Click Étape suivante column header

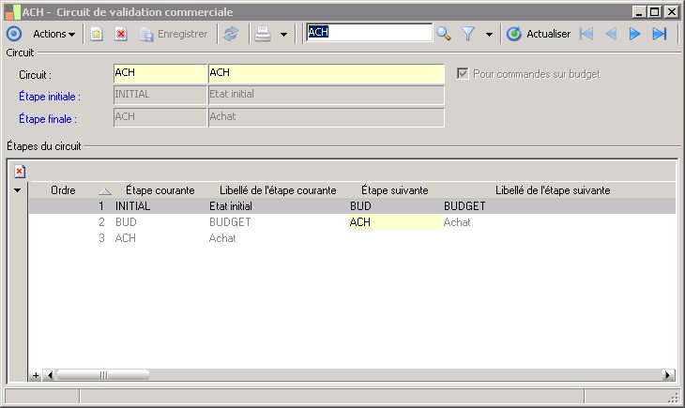[394, 190]
